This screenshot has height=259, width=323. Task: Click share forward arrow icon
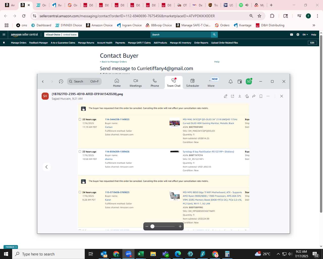click(254, 96)
